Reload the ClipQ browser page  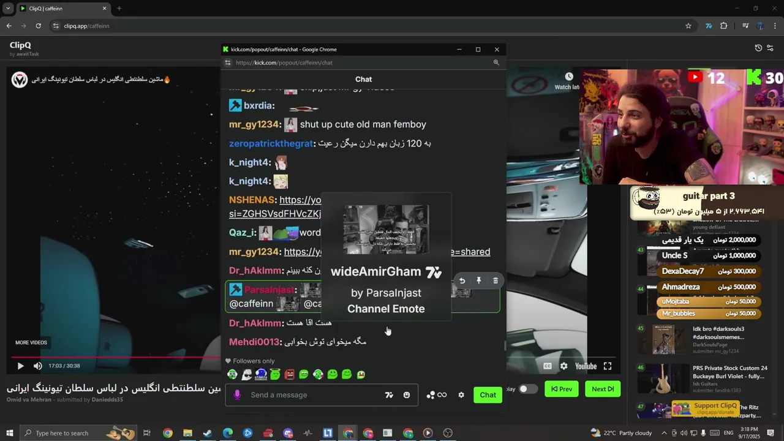[38, 26]
